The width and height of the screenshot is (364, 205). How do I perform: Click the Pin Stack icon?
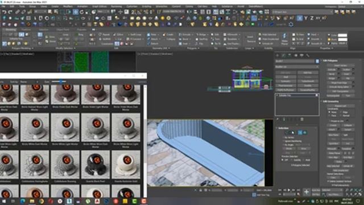pyautogui.click(x=278, y=119)
